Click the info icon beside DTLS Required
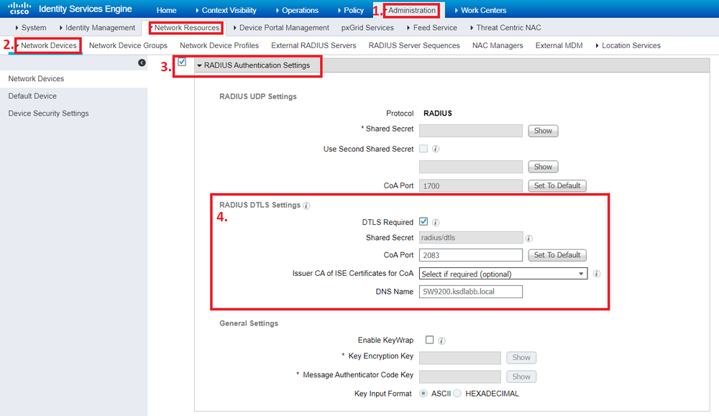 (x=436, y=222)
